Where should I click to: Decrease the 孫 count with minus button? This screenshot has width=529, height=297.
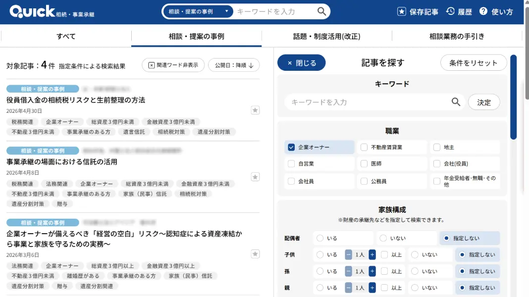[349, 271]
